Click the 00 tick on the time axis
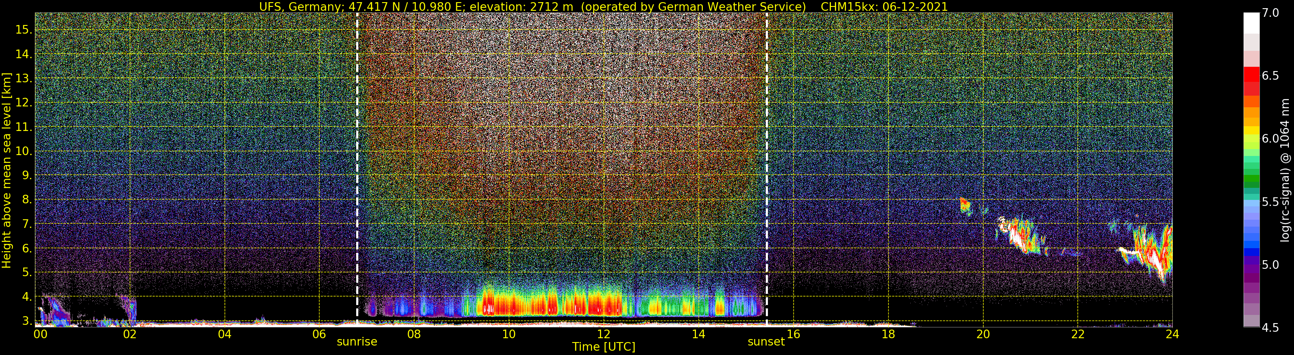The height and width of the screenshot is (355, 1294). coord(40,334)
